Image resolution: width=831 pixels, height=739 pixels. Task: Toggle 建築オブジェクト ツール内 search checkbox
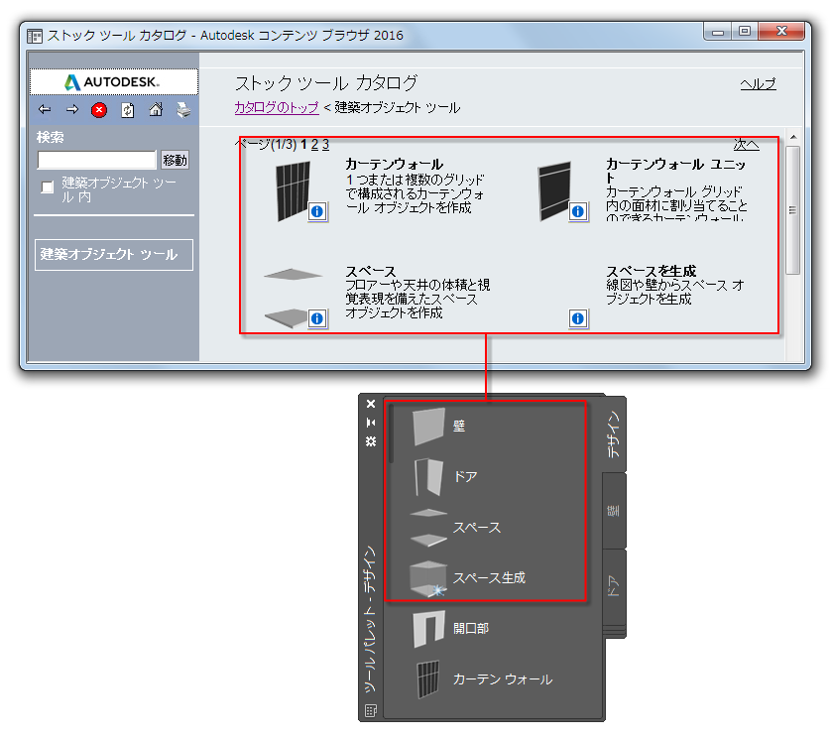coord(48,186)
